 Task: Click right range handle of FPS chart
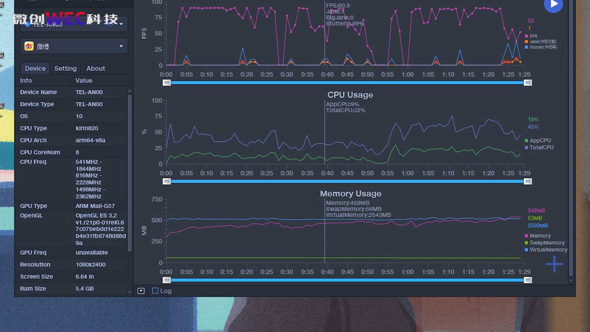[x=528, y=83]
